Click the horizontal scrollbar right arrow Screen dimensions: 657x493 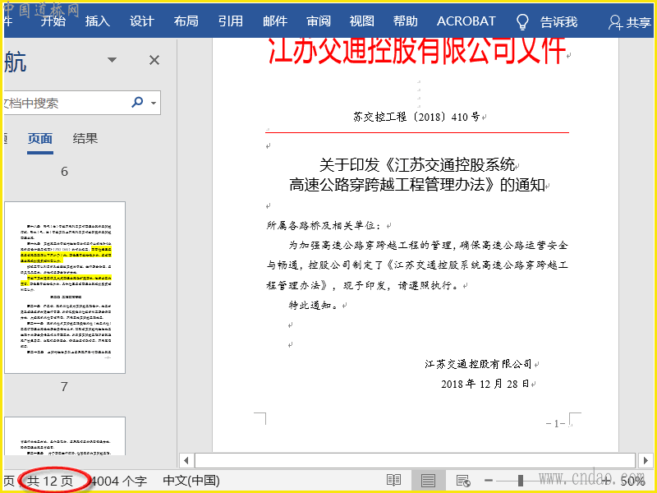point(646,461)
